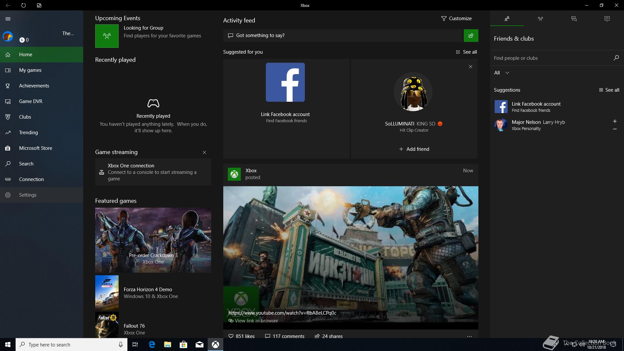
Task: Click the Cortana microphone icon
Action: tap(121, 344)
